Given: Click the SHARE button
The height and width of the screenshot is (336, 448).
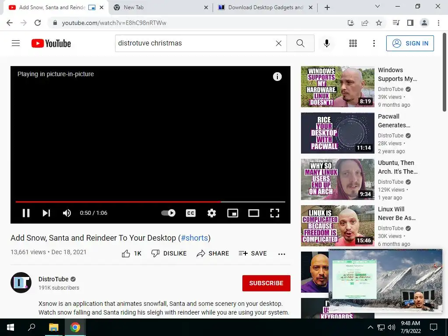Looking at the screenshot, I should (x=213, y=253).
